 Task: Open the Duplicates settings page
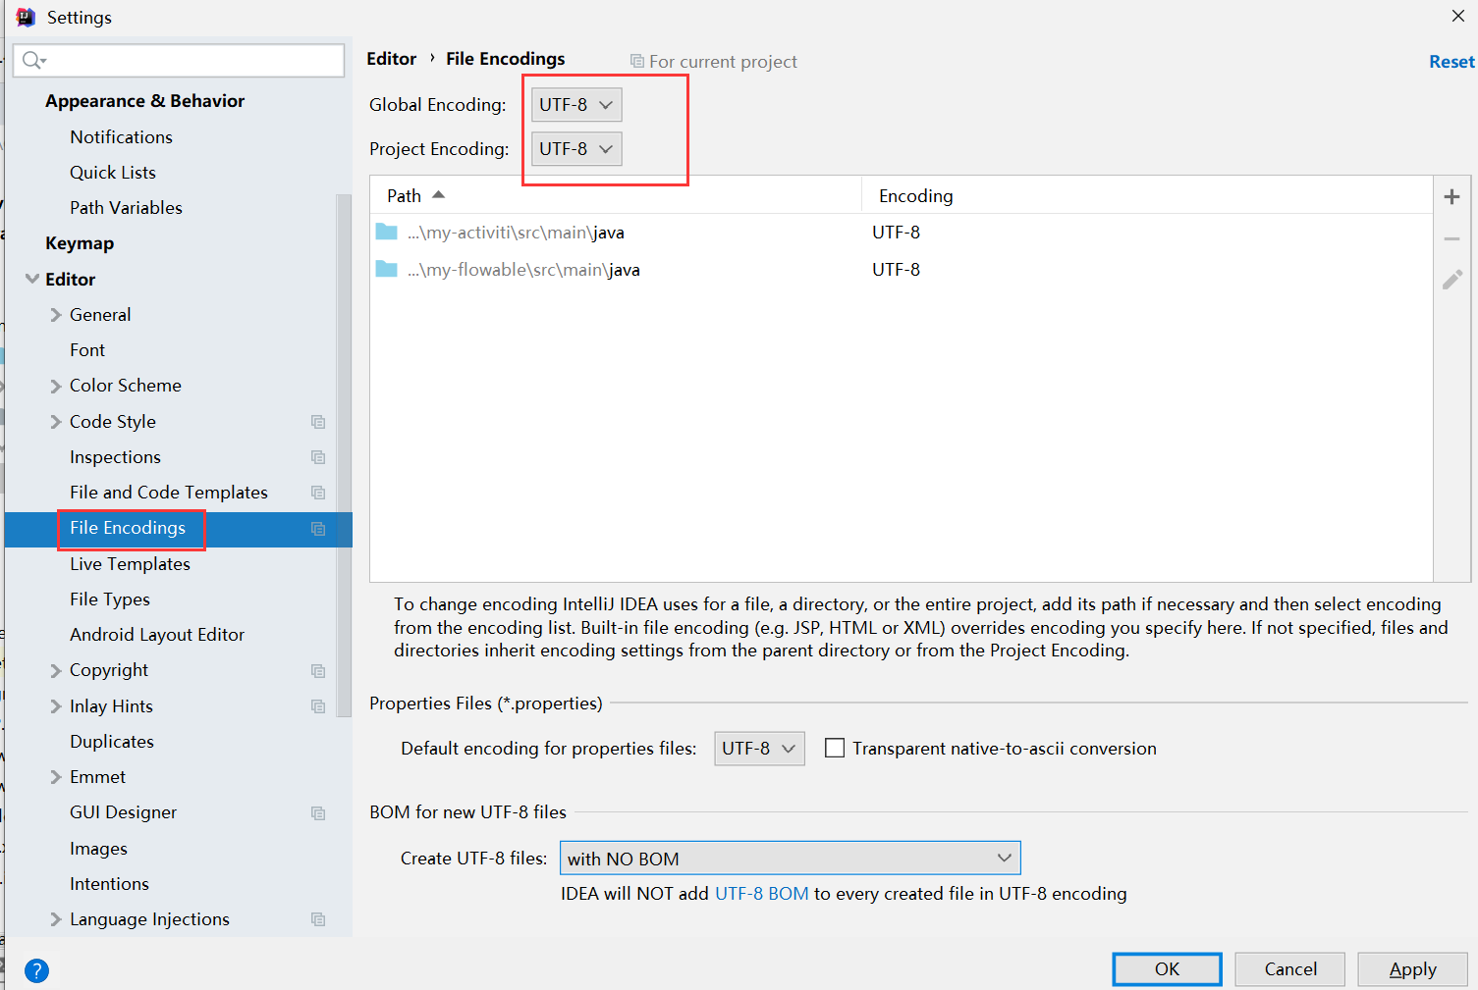[112, 742]
